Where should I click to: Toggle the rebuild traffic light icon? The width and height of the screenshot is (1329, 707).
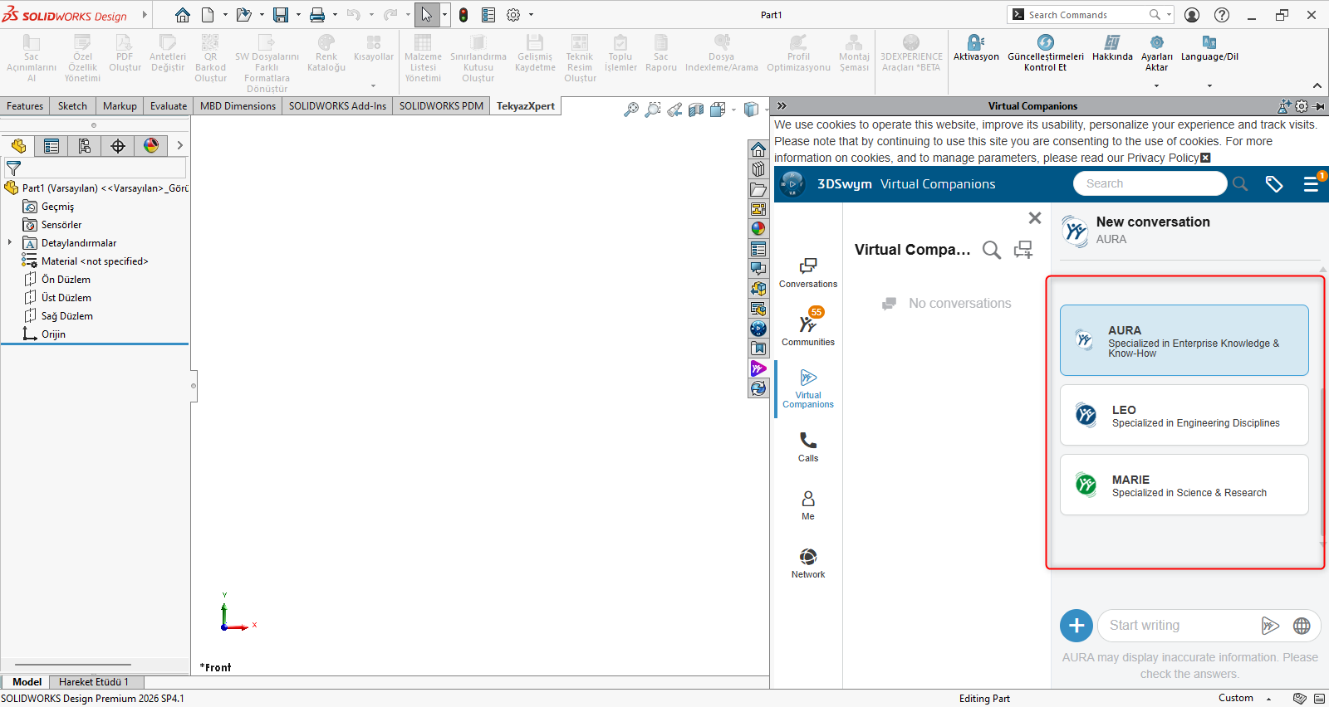463,15
